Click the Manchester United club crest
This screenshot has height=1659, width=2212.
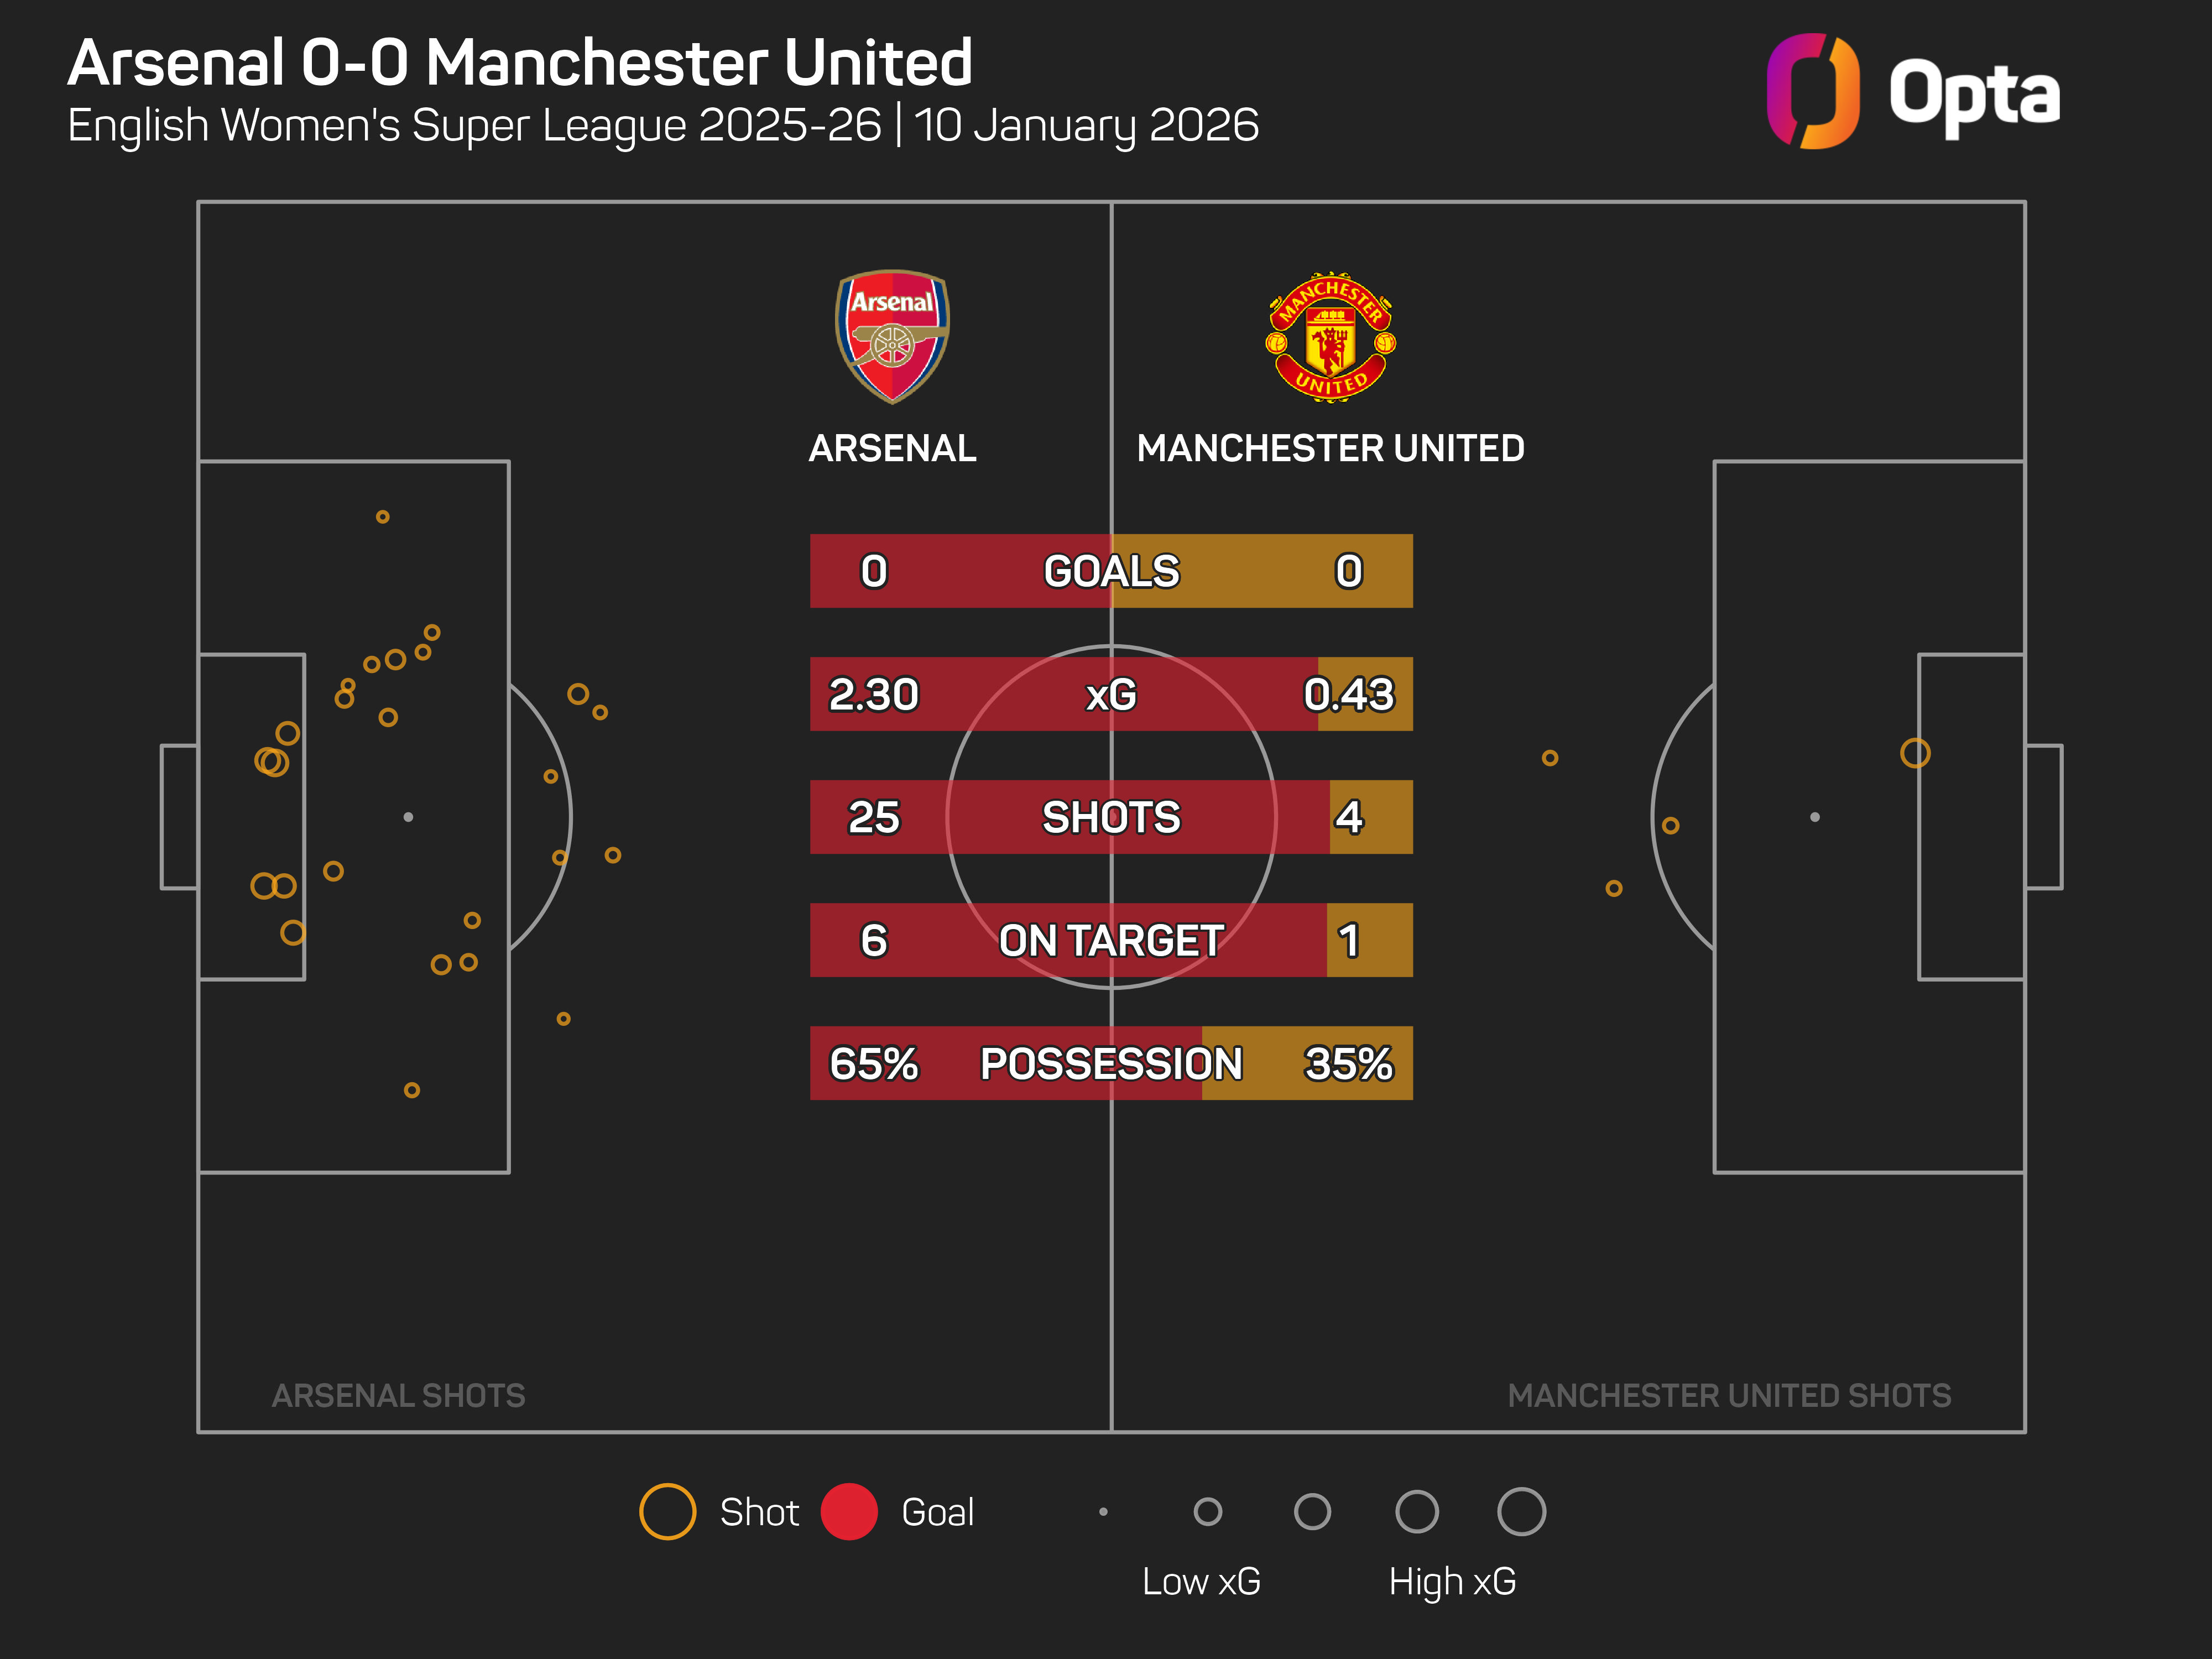click(x=1330, y=338)
